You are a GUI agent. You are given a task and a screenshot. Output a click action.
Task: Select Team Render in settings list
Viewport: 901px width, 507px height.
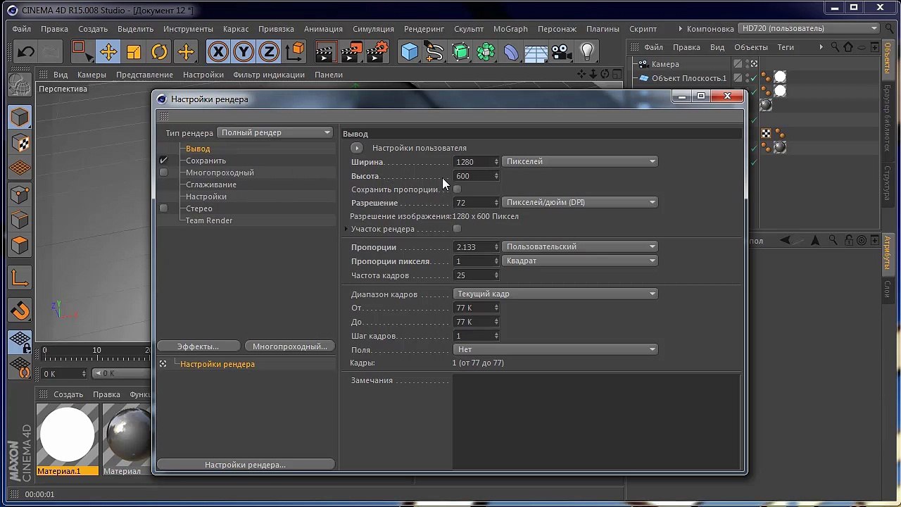[x=209, y=220]
